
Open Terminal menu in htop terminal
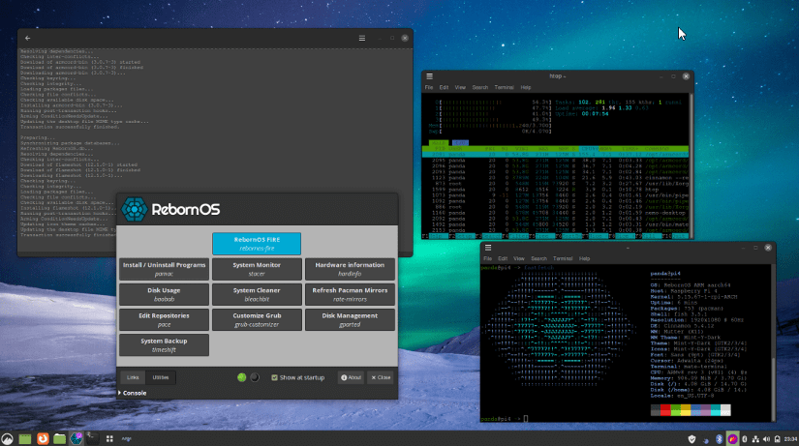(x=504, y=88)
